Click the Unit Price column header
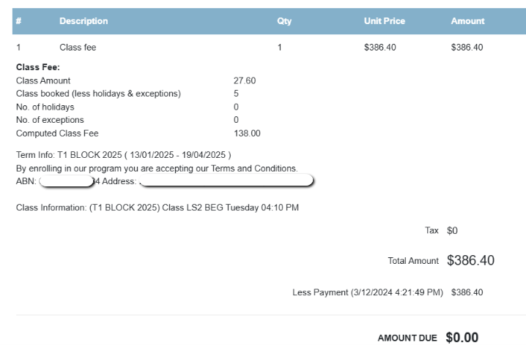This screenshot has width=526, height=345. tap(384, 21)
